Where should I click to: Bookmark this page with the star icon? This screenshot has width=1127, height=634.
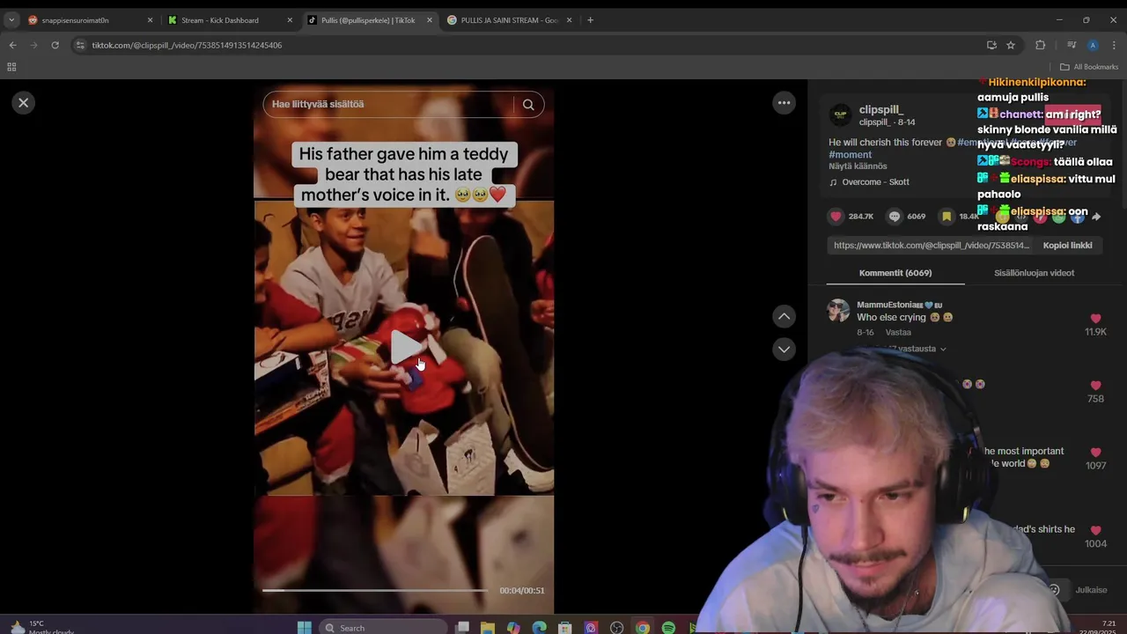point(1011,45)
